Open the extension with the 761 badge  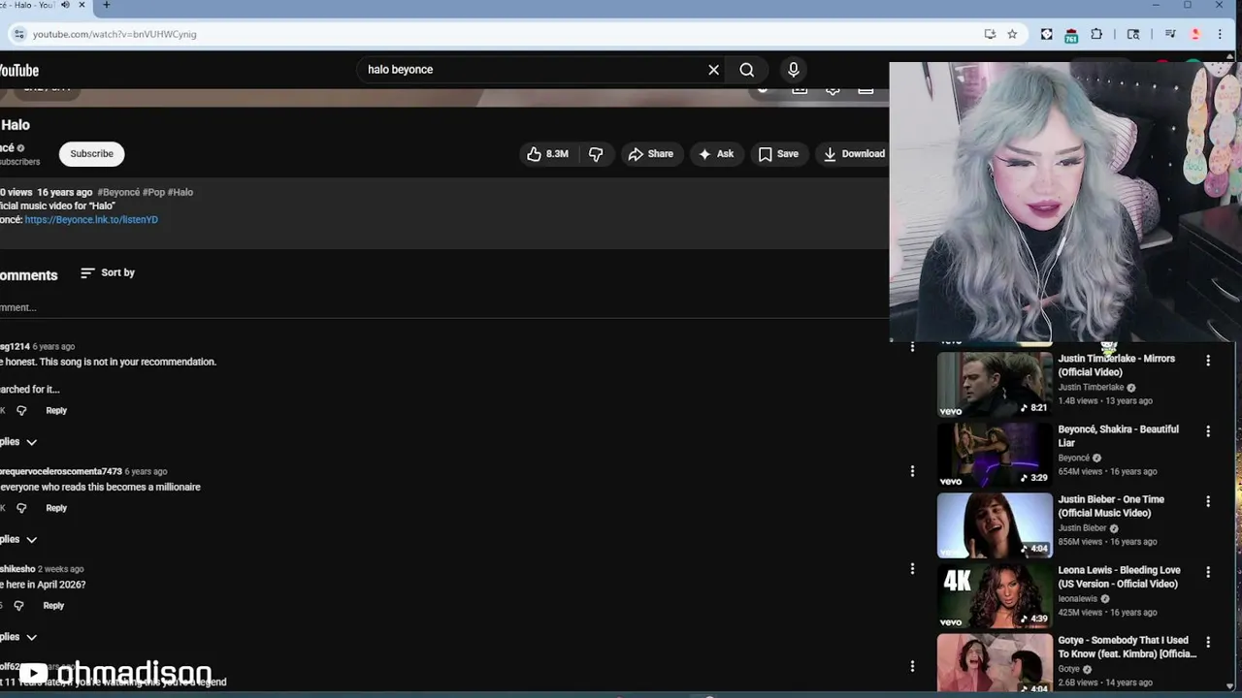pos(1071,35)
